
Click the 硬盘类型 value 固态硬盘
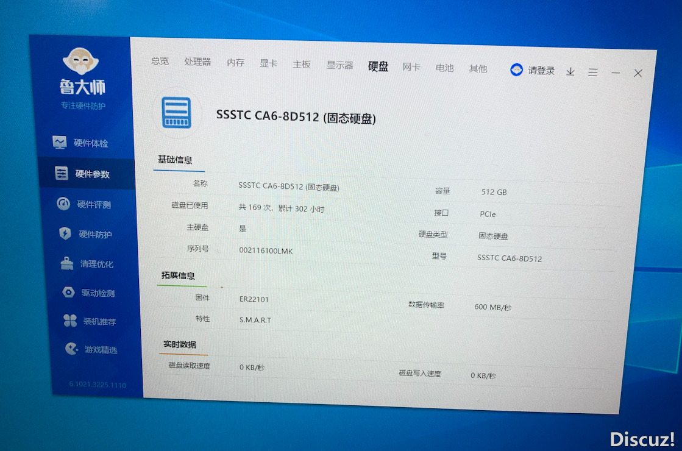[x=493, y=236]
